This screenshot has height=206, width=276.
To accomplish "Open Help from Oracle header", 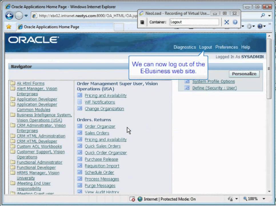I will tap(245, 47).
